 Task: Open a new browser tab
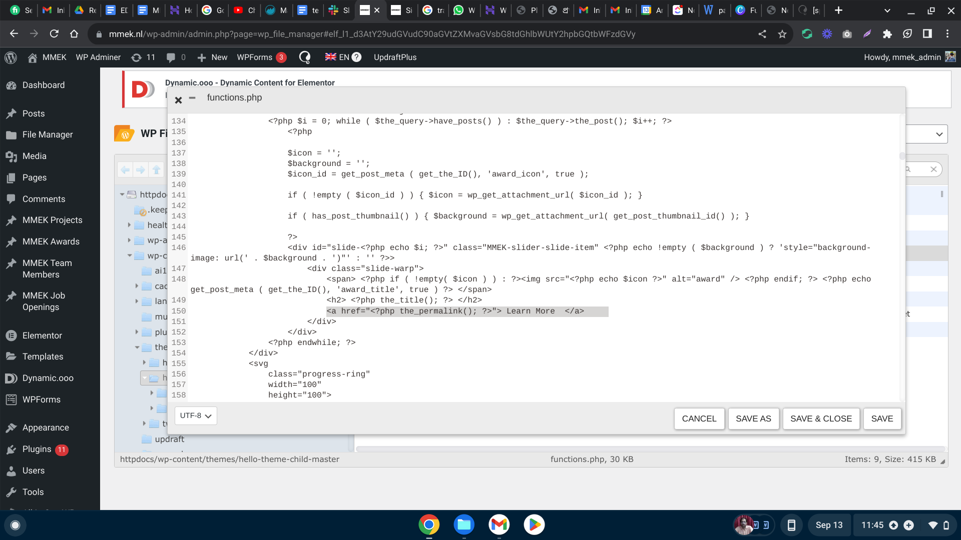click(838, 10)
